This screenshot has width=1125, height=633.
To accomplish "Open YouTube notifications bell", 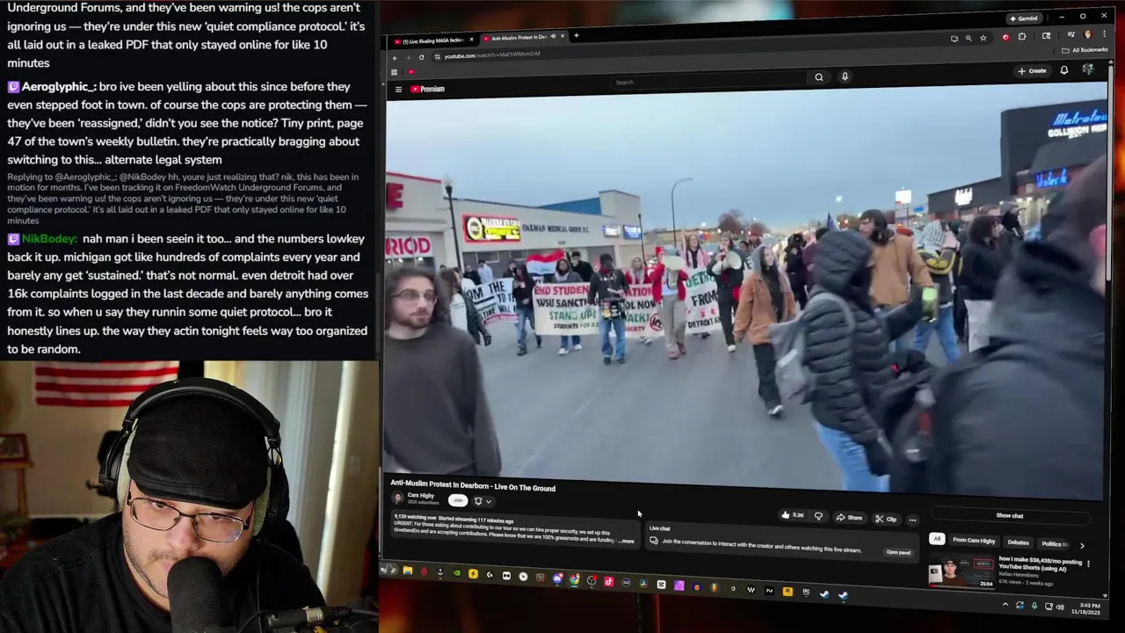I will 1064,70.
